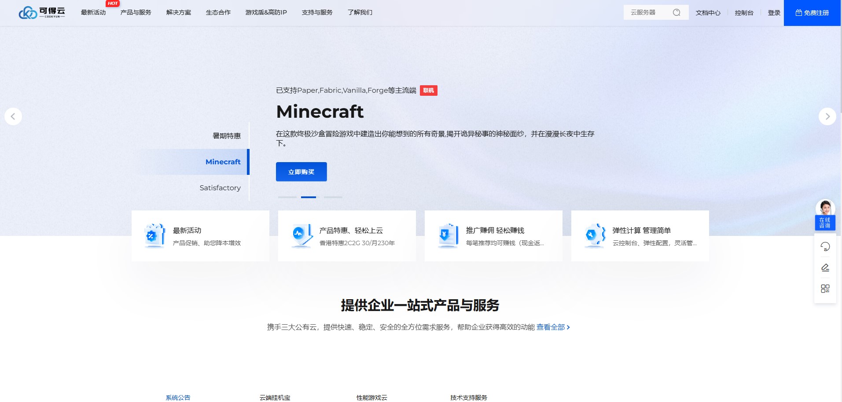Click the HOT badge above 最新活动
Screen dimensions: 842x402
[113, 4]
